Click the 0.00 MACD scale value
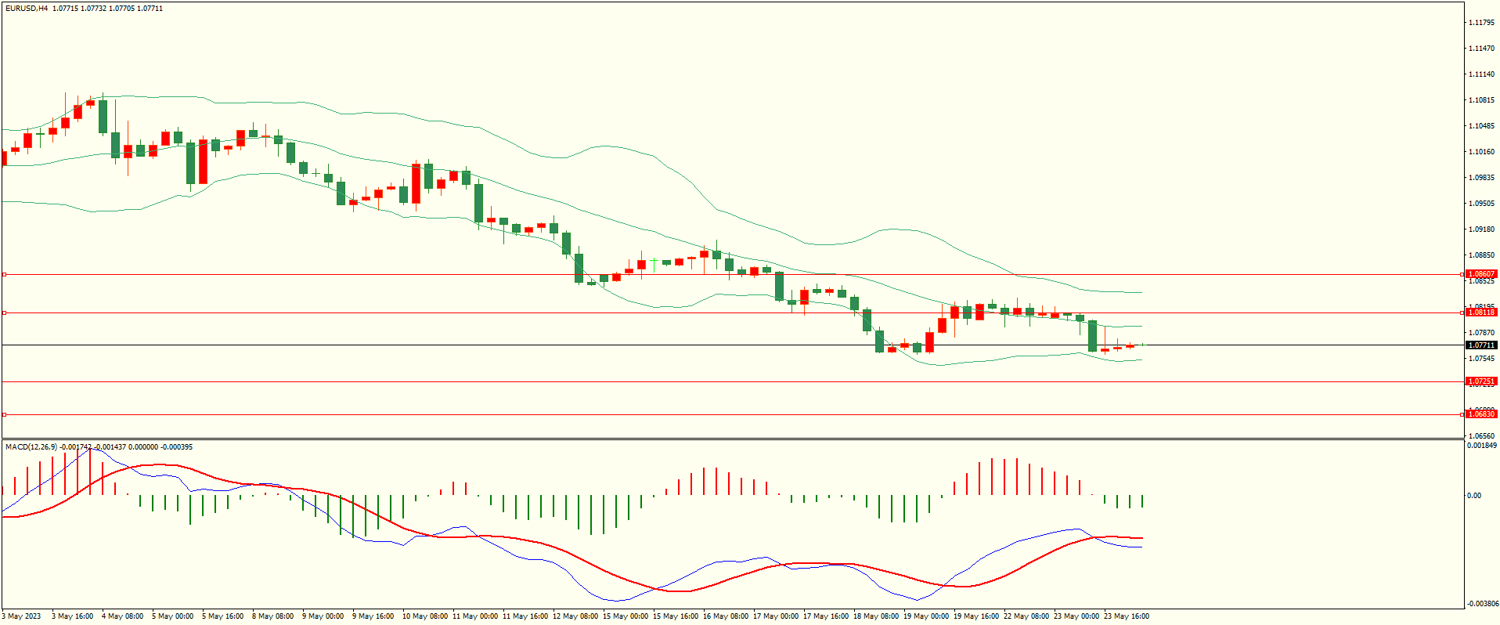The height and width of the screenshot is (625, 1500). pyautogui.click(x=1474, y=495)
